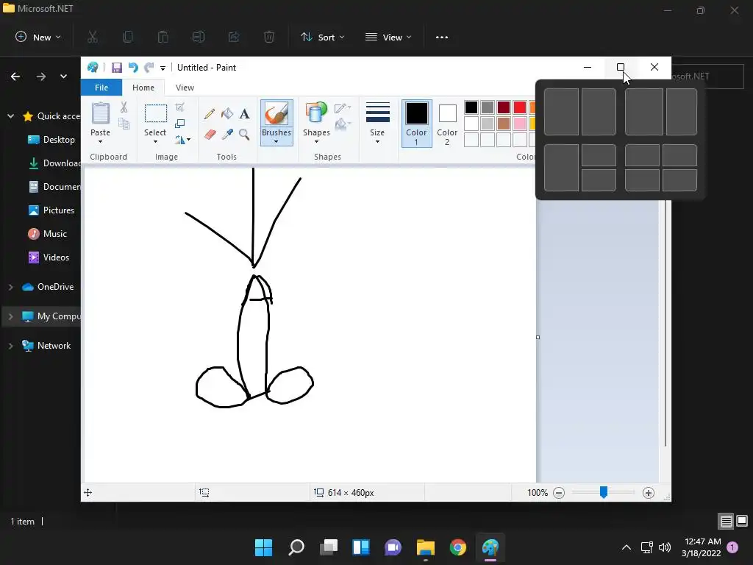The height and width of the screenshot is (565, 753).
Task: Select My Computer in navigation pane
Action: 42,316
